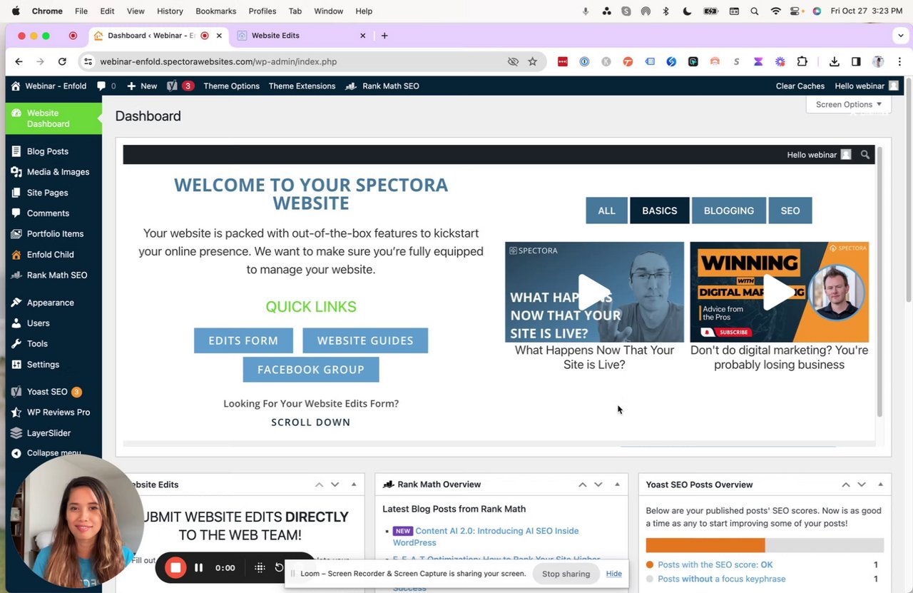Play the 'Winning with Digital Marketing' video

coord(779,292)
